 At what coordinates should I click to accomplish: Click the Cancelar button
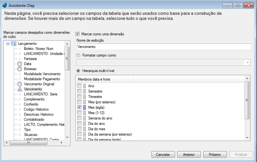163,155
